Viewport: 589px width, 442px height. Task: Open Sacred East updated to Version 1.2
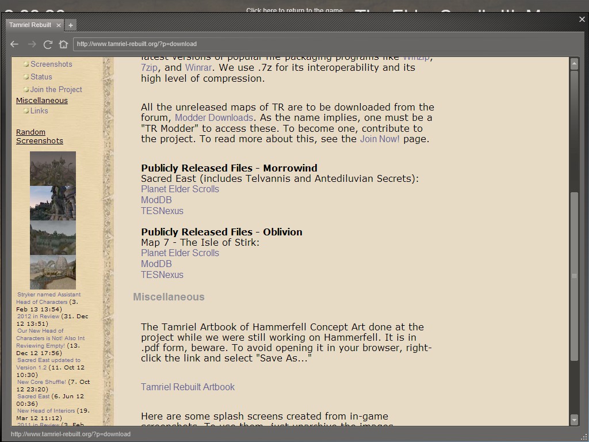coord(48,364)
